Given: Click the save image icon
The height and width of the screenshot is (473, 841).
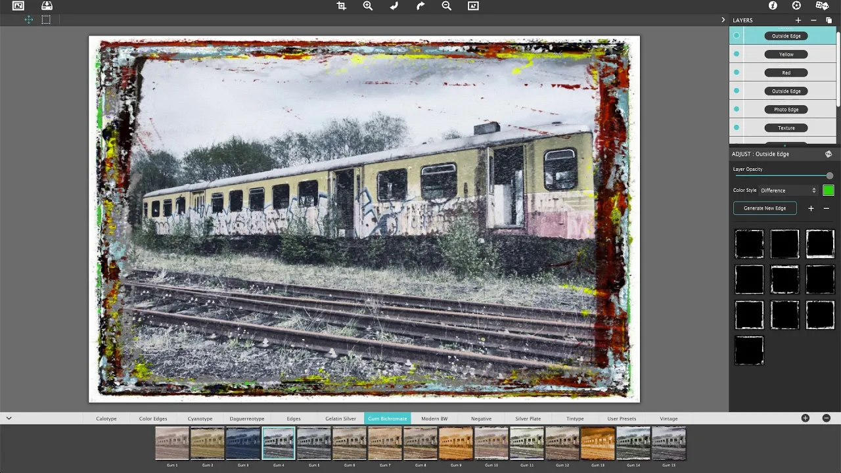Looking at the screenshot, I should tap(47, 6).
